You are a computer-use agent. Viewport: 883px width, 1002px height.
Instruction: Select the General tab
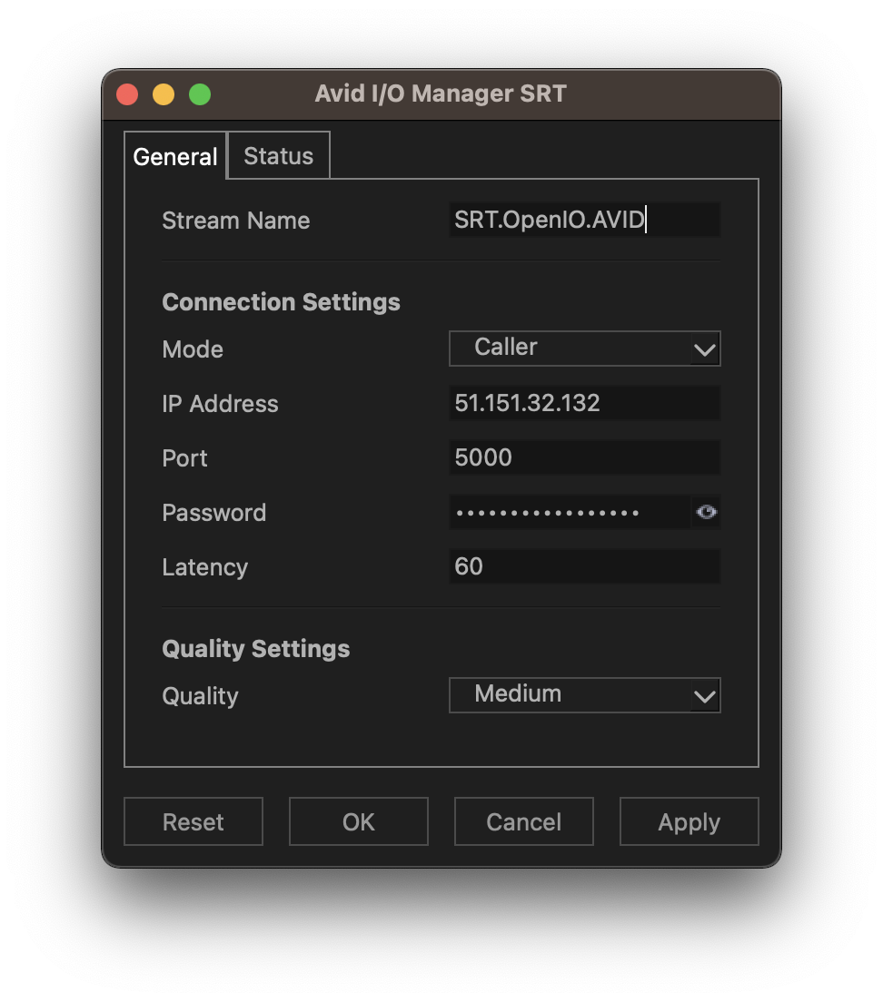point(174,156)
